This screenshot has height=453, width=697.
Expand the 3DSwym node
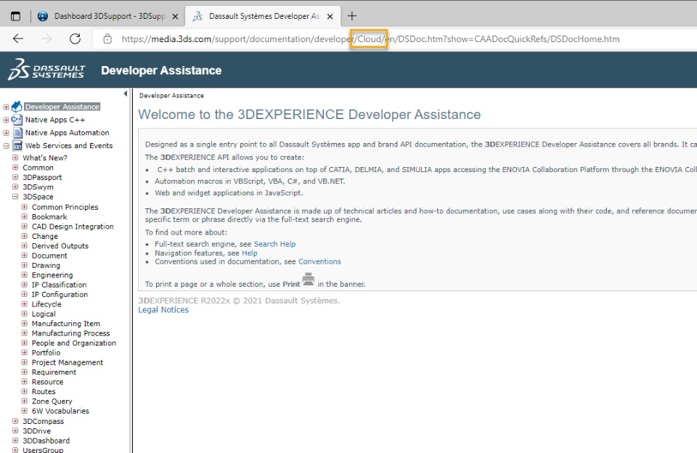click(x=15, y=187)
